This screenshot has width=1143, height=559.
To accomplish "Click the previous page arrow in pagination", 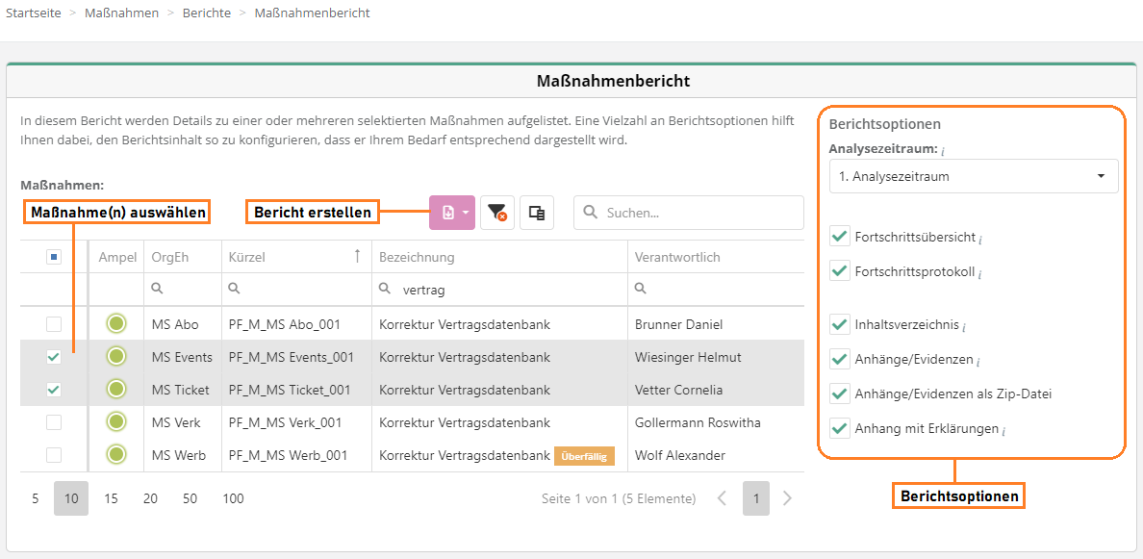I will pos(723,498).
